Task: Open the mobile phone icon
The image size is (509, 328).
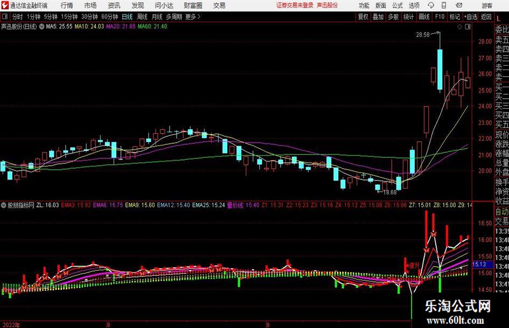Action: click(x=444, y=5)
